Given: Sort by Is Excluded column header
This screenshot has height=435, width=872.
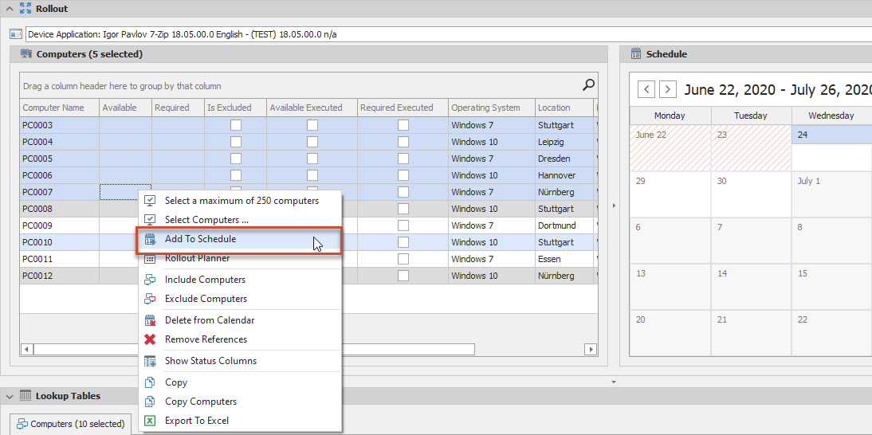Looking at the screenshot, I should [235, 108].
